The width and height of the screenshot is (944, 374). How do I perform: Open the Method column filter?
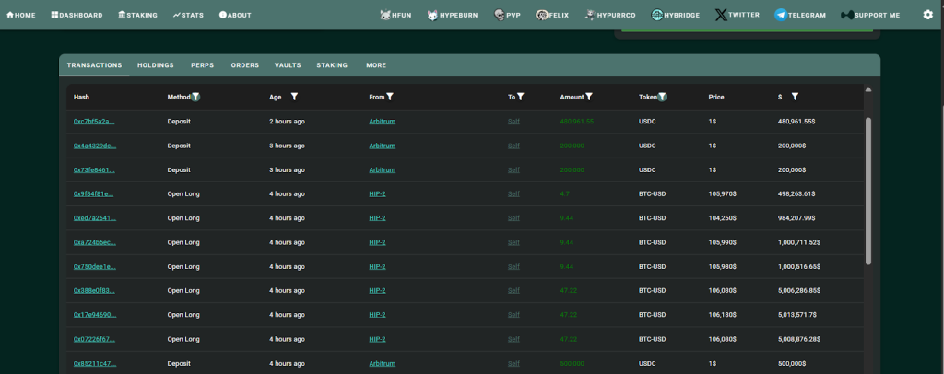(x=195, y=97)
